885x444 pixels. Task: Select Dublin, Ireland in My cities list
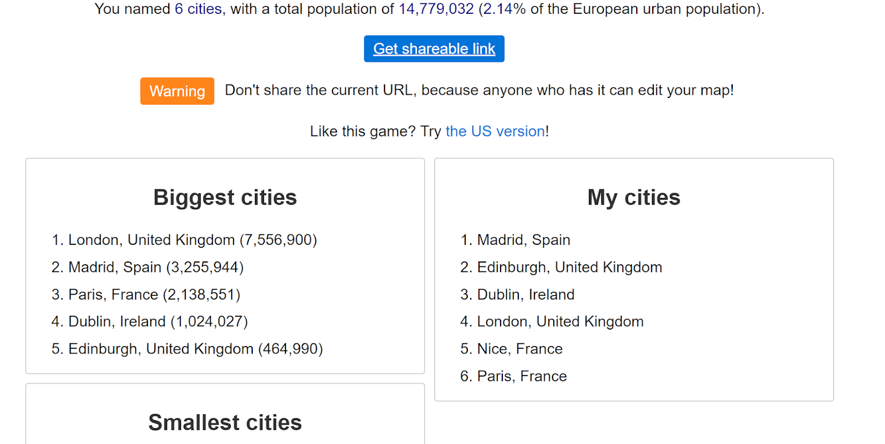[x=525, y=294]
